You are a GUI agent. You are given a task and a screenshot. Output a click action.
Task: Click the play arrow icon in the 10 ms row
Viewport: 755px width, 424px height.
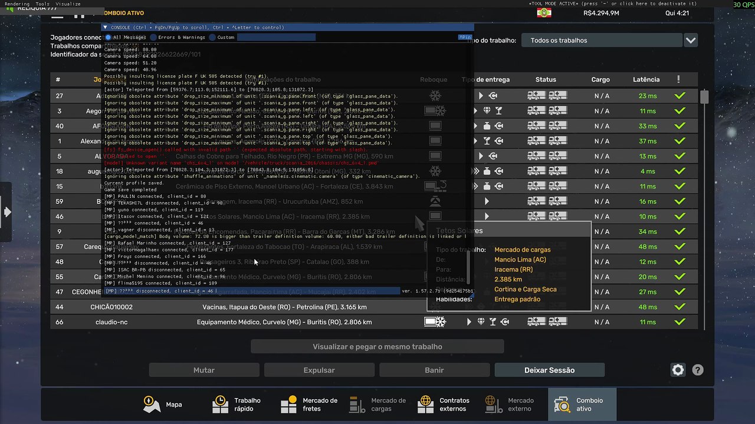pyautogui.click(x=487, y=217)
